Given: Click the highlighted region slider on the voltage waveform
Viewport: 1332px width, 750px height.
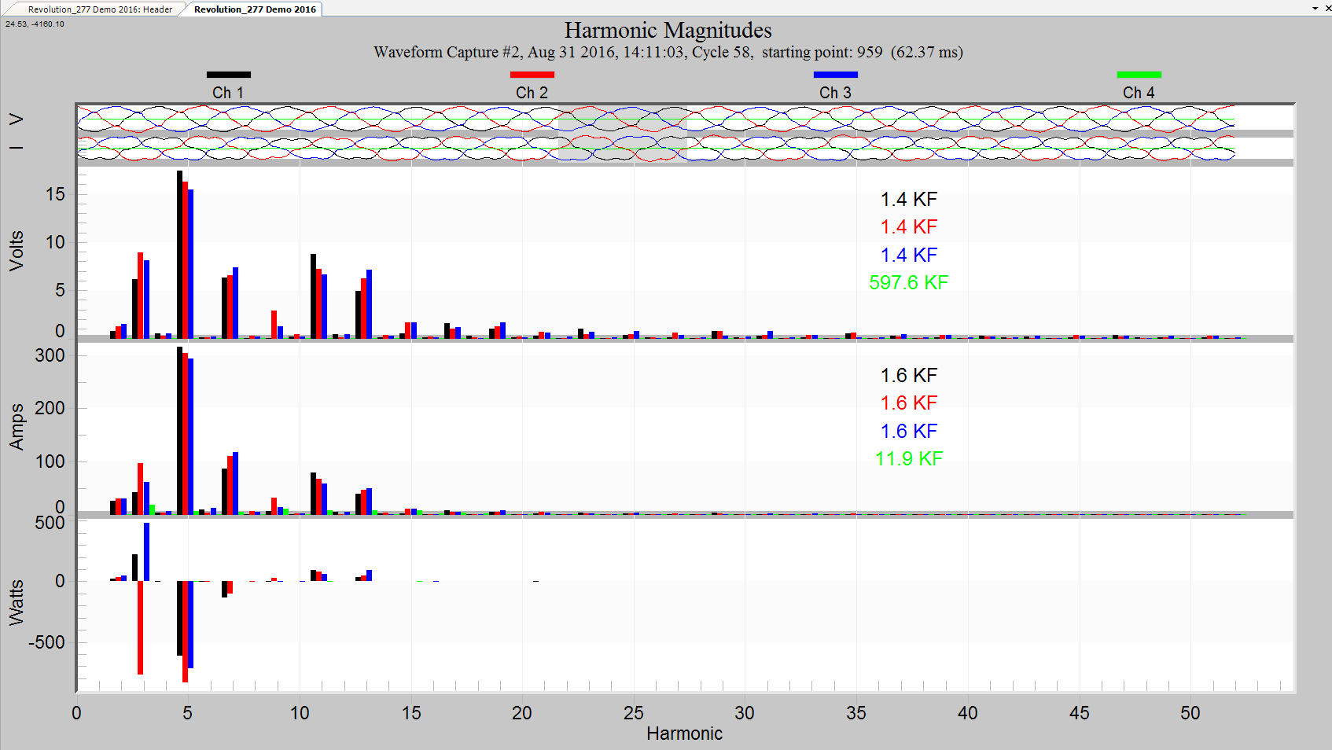Looking at the screenshot, I should click(x=621, y=119).
